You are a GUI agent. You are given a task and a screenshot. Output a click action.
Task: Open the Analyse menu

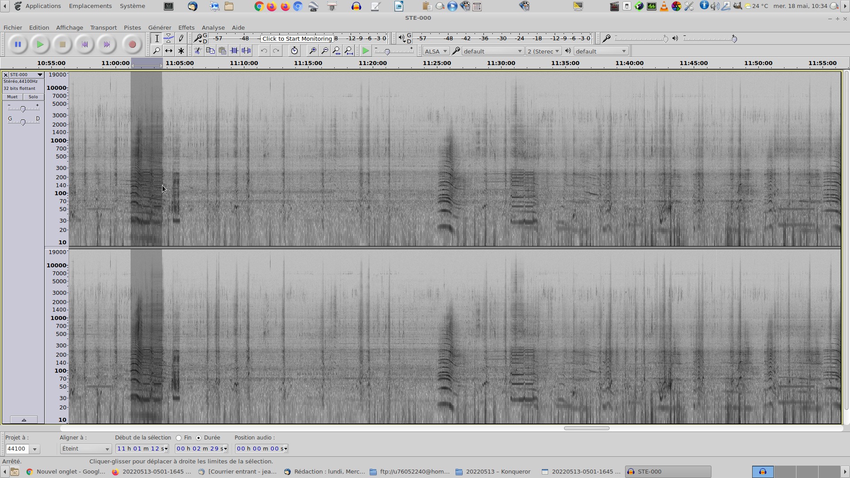coord(213,27)
